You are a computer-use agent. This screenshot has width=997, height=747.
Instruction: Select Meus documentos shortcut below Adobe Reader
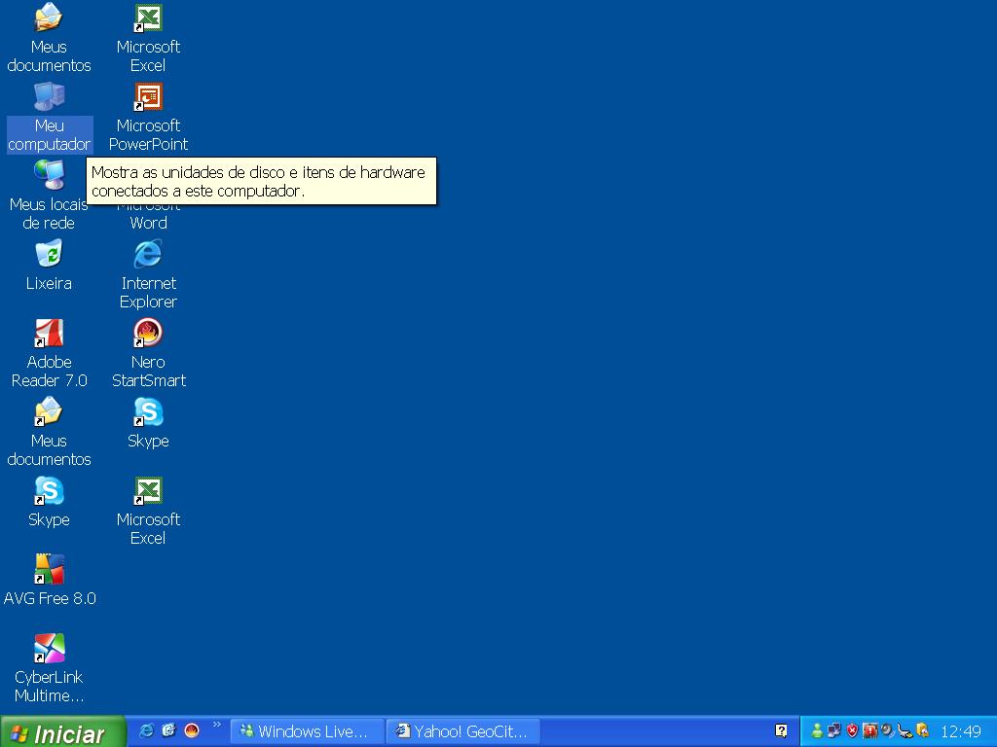(x=49, y=432)
